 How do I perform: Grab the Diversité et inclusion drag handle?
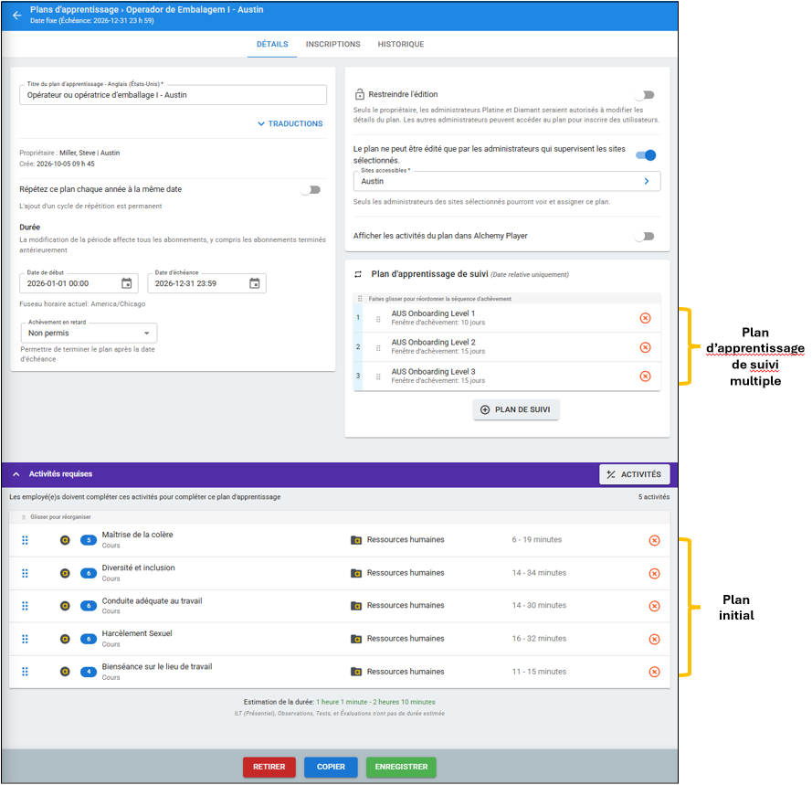(x=25, y=573)
